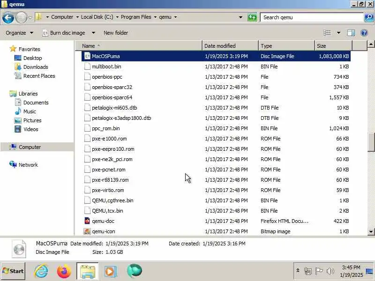Select Desktop in Favorites
The height and width of the screenshot is (281, 375).
tap(32, 58)
